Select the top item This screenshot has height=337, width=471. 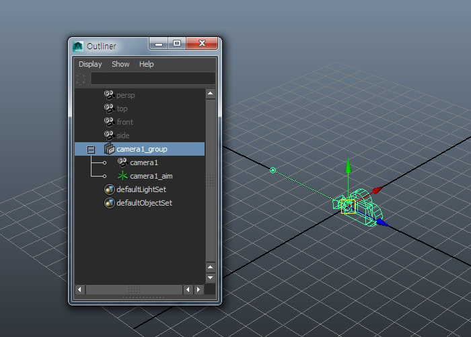click(x=122, y=109)
